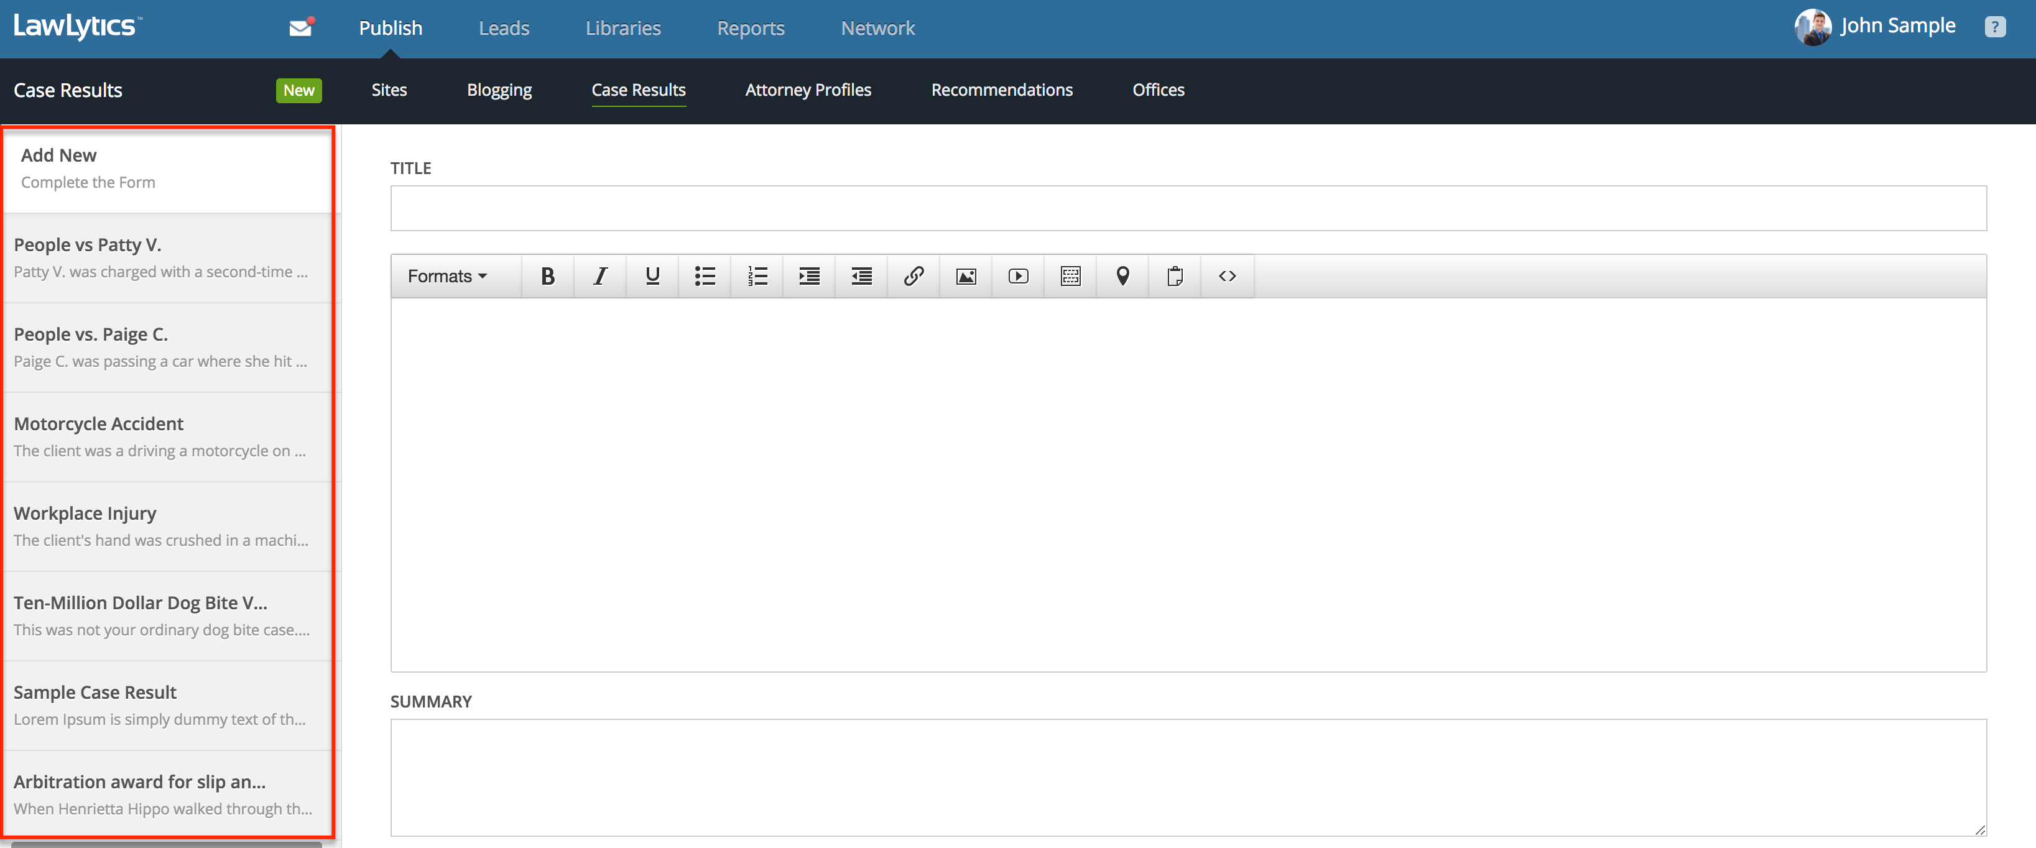Open the Recommendations section
The height and width of the screenshot is (848, 2036).
pyautogui.click(x=1001, y=90)
